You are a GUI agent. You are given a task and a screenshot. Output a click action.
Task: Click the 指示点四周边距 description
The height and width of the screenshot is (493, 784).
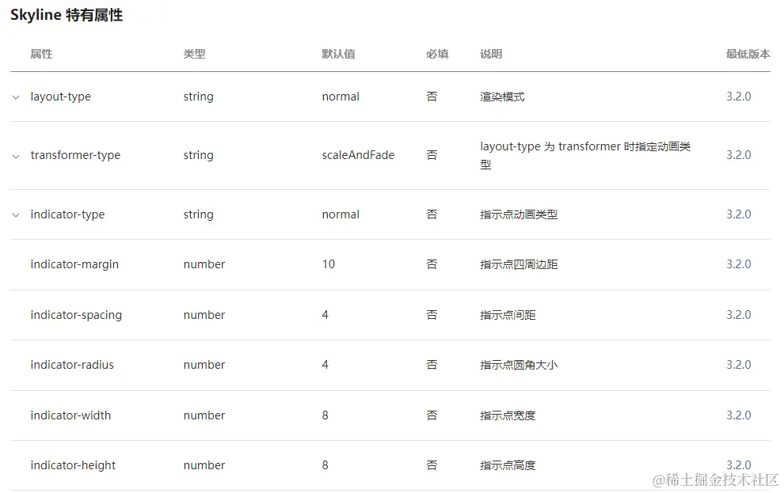(x=519, y=264)
